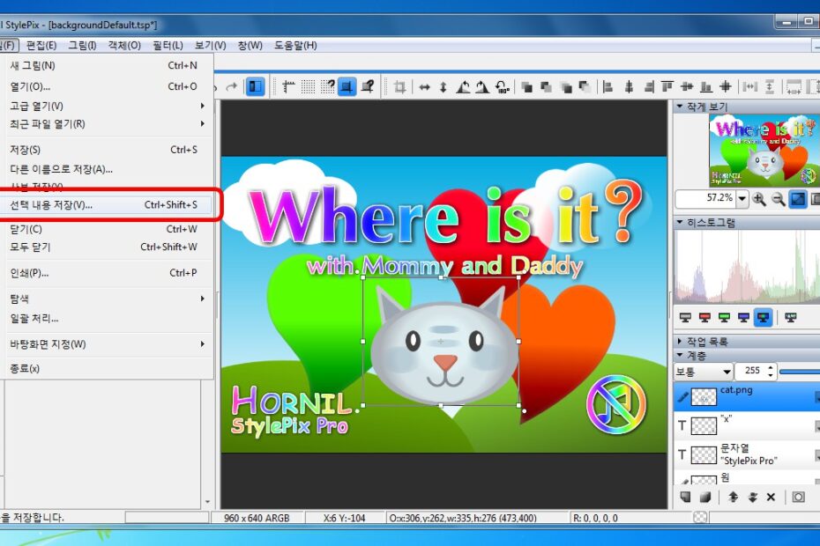Image resolution: width=820 pixels, height=546 pixels.
Task: Click the align bottom edges icon
Action: tap(706, 86)
